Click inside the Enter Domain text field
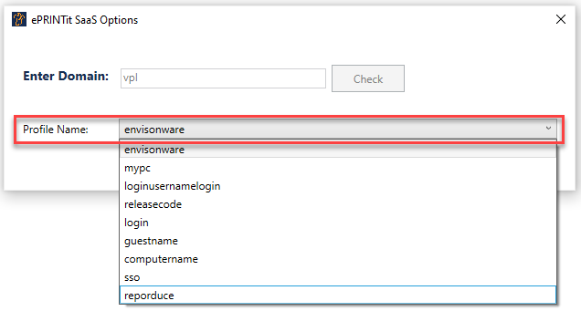Screen dimensions: 581x332 [x=223, y=78]
